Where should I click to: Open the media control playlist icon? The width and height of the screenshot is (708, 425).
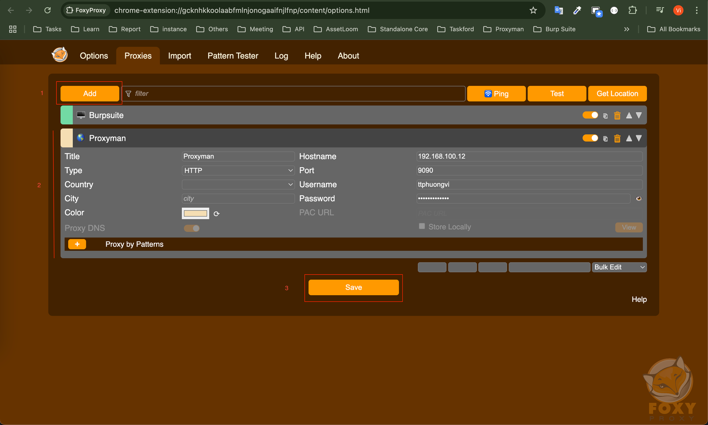(660, 10)
